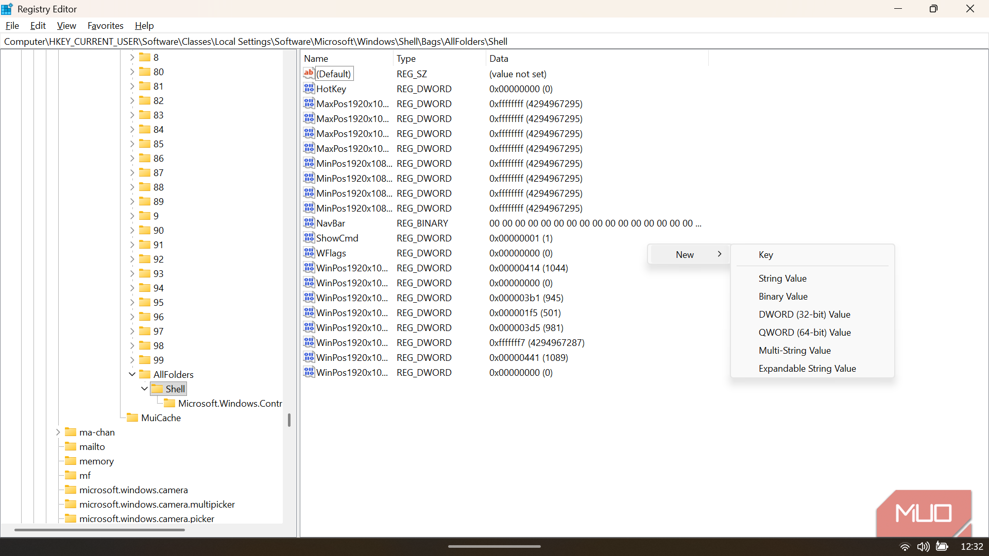
Task: Click the Microsoft.Windows.Contr subkey folder icon
Action: [x=169, y=403]
